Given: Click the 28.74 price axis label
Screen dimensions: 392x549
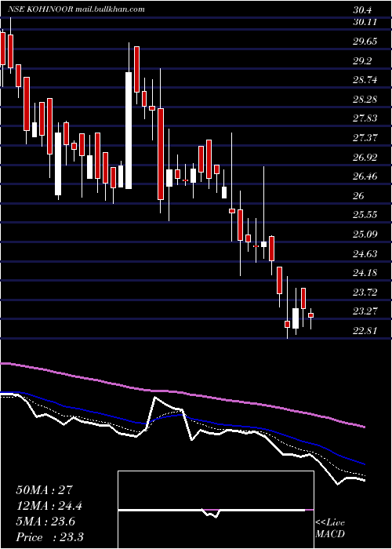Looking at the screenshot, I should click(x=365, y=80).
